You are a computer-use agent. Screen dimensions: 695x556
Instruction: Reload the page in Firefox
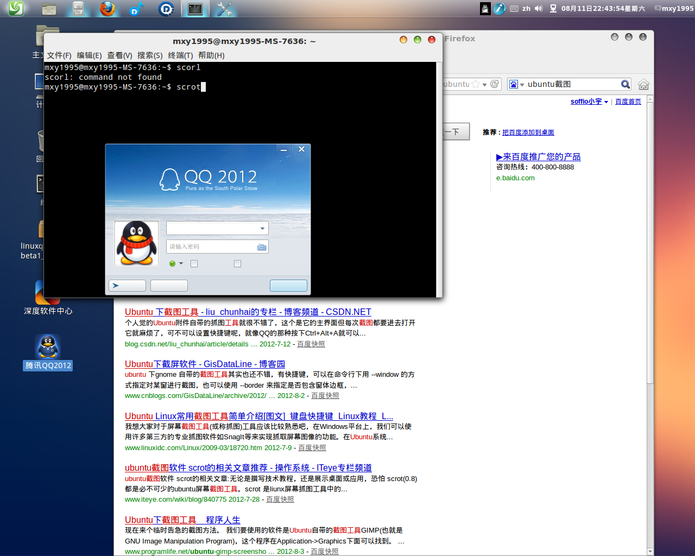click(495, 84)
